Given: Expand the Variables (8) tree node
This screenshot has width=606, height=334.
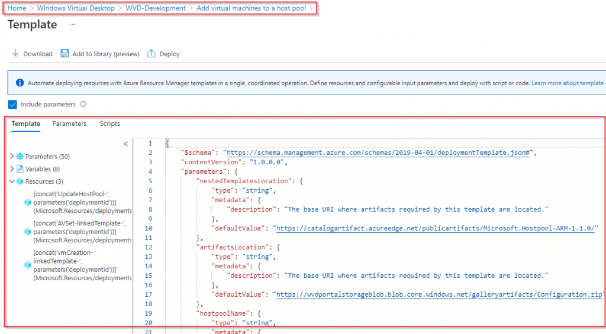Looking at the screenshot, I should [x=12, y=168].
